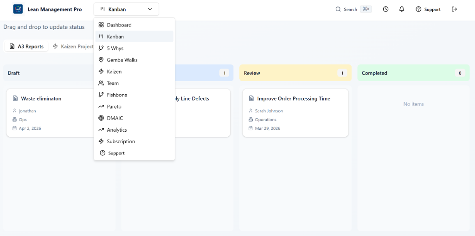
Task: Select Pareto menu entry
Action: click(x=134, y=106)
